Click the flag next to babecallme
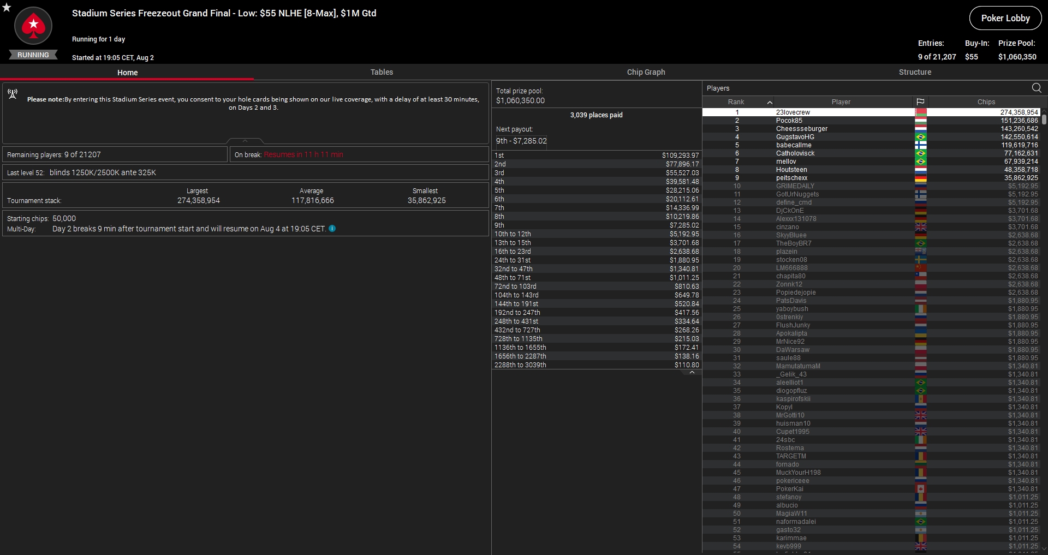This screenshot has height=555, width=1048. [x=920, y=145]
